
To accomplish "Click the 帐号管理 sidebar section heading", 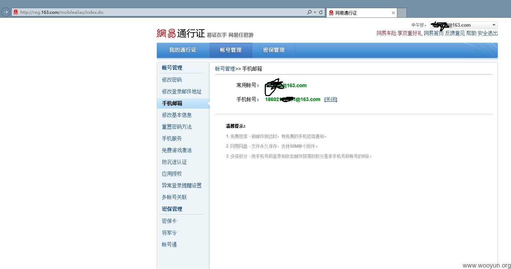I will click(x=172, y=68).
